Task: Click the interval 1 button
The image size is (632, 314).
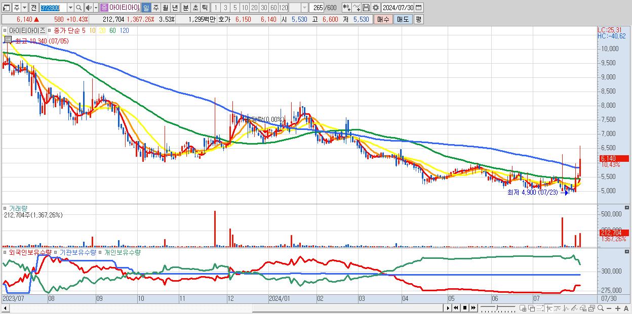Action: (x=215, y=8)
